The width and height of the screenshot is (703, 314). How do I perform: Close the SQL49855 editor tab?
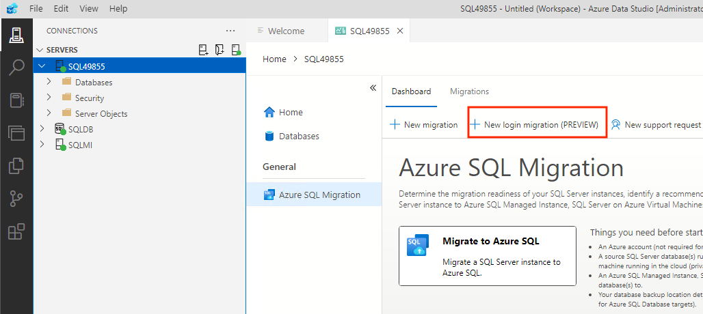(x=400, y=31)
